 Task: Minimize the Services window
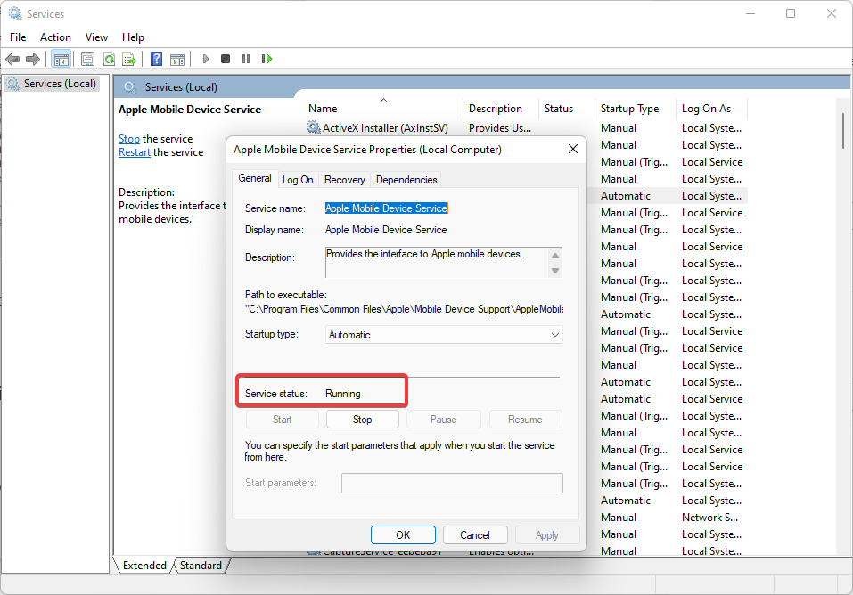point(750,13)
